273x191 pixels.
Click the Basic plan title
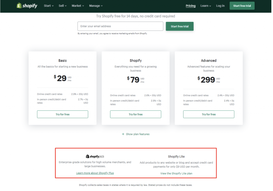click(x=62, y=61)
